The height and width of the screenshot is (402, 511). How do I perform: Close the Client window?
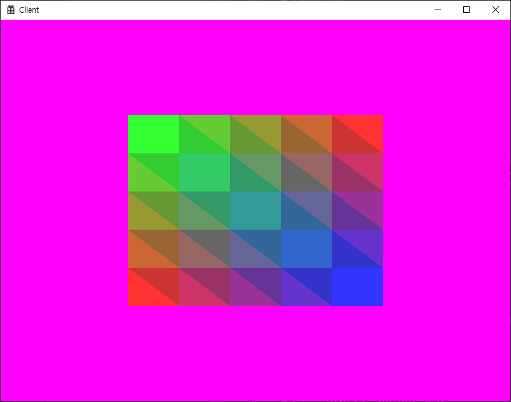click(x=495, y=10)
